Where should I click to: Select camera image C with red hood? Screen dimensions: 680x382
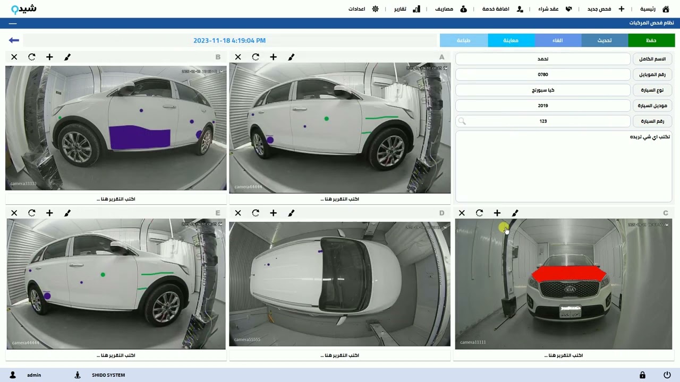[564, 284]
